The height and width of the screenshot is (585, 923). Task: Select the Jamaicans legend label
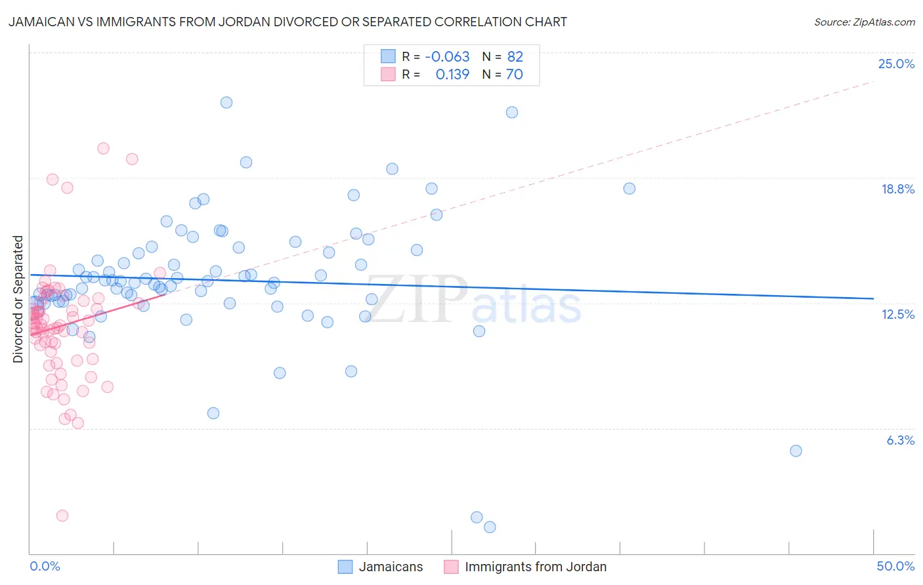point(391,567)
